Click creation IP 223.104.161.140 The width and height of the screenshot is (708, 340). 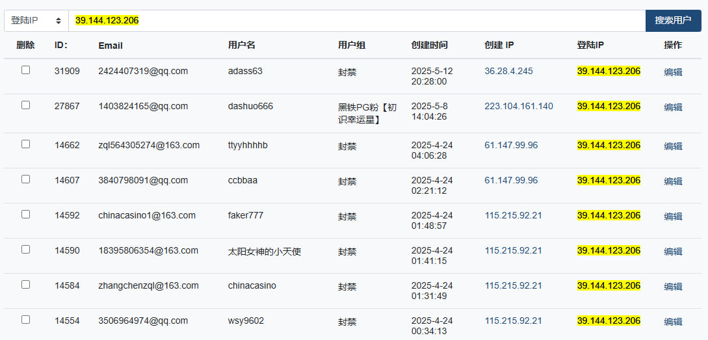pos(519,107)
